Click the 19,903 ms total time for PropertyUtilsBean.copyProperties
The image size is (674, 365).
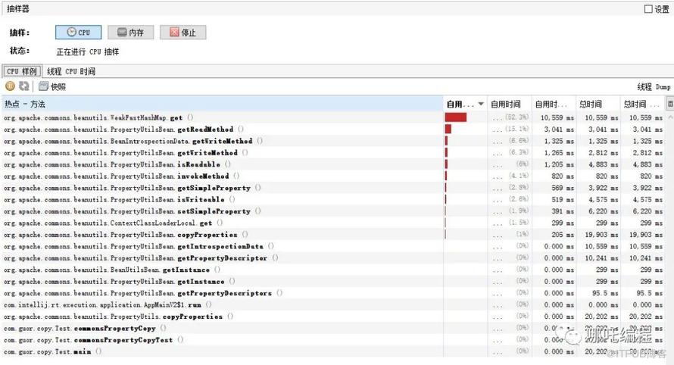tap(601, 235)
